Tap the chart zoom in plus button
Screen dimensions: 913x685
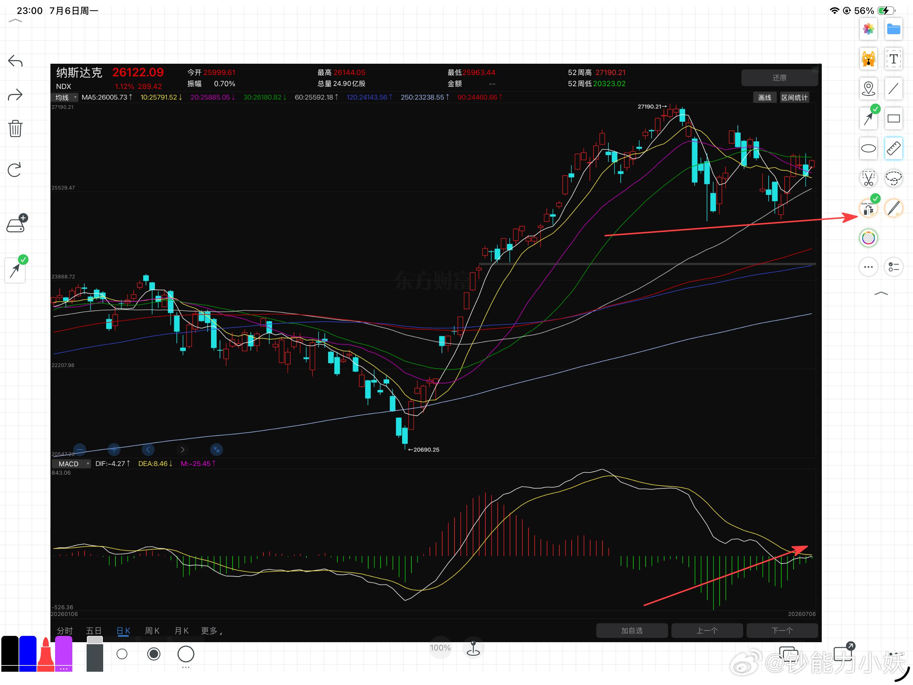(114, 449)
